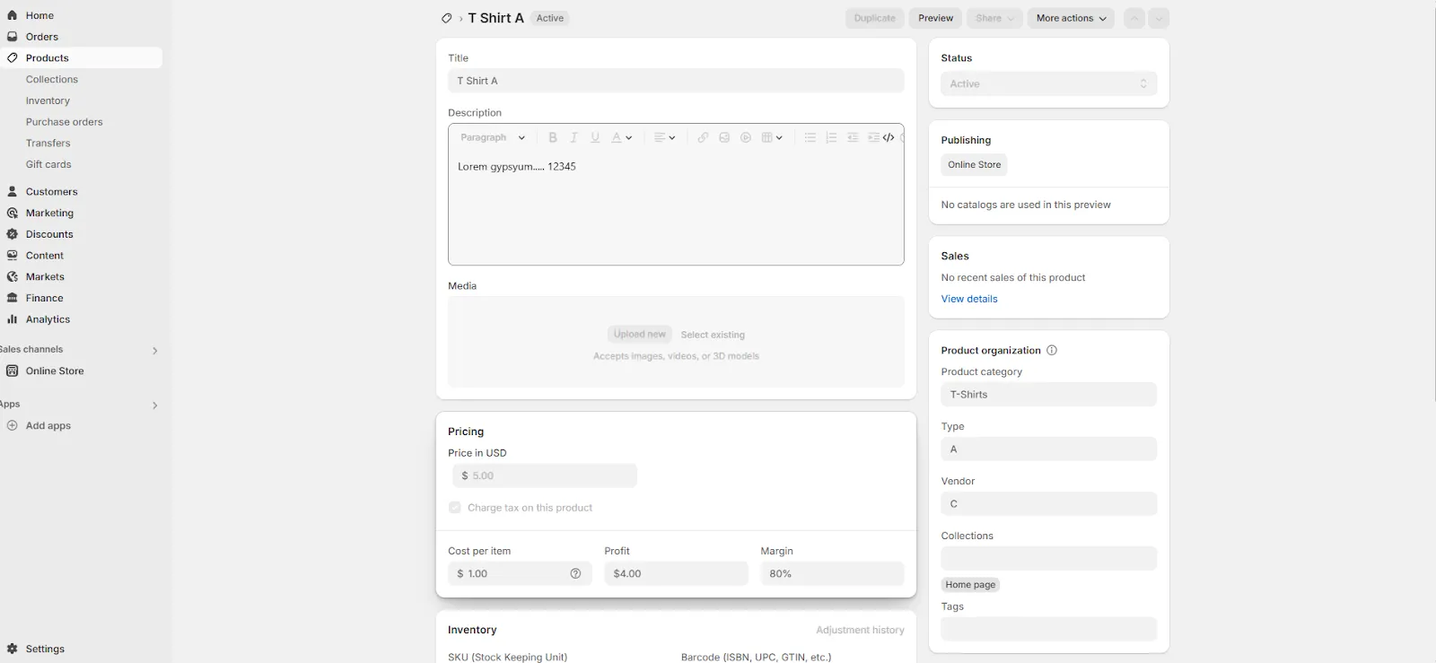Click Select existing in Media

point(713,335)
